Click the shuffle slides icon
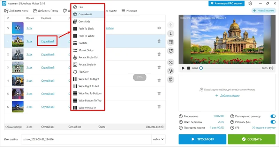The height and width of the screenshot is (147, 279). click(171, 62)
